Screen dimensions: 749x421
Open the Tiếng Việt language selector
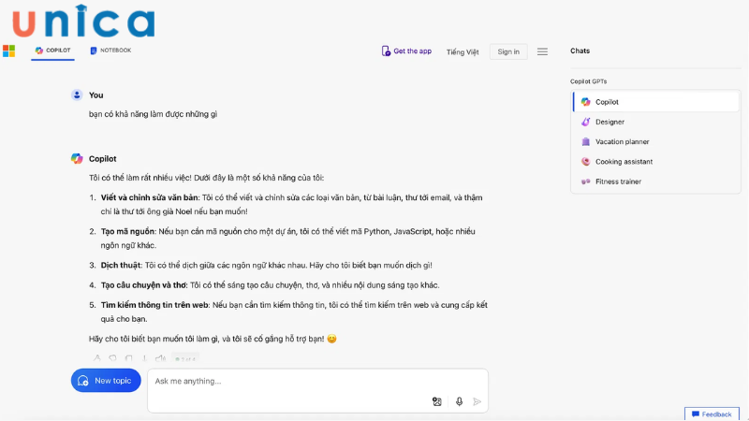(x=463, y=52)
